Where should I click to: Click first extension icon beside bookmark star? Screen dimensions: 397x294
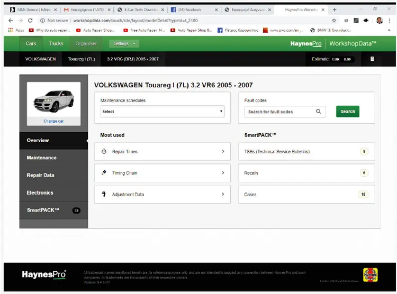tap(346, 21)
